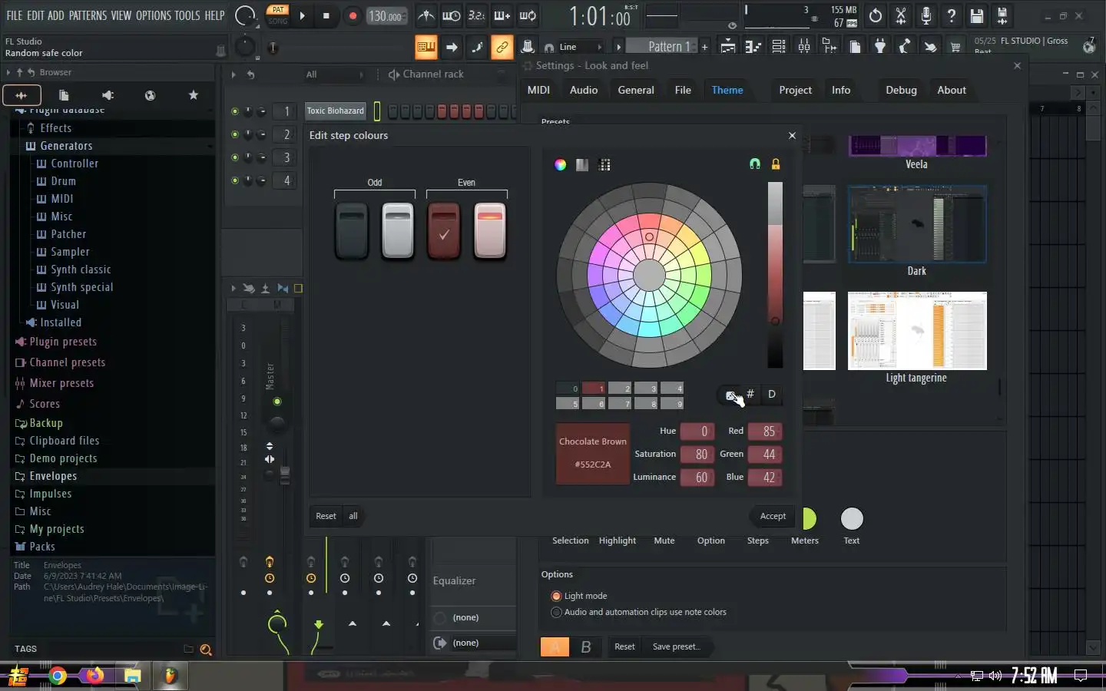The image size is (1106, 691).
Task: Click the save floppy disk icon
Action: (x=977, y=15)
